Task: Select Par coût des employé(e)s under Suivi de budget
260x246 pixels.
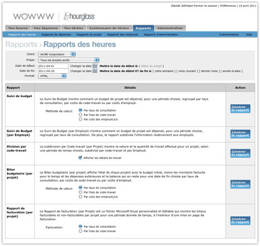Action: [x=81, y=119]
